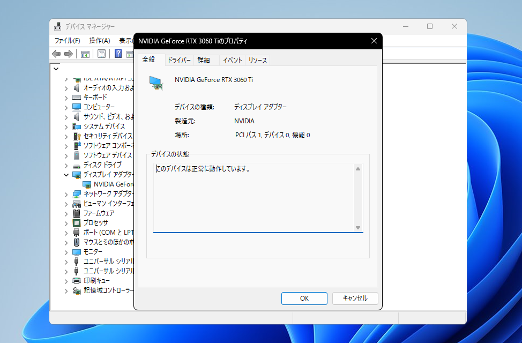The width and height of the screenshot is (522, 343).
Task: Click the device type value ディスプレイ アダプター
Action: click(x=260, y=107)
